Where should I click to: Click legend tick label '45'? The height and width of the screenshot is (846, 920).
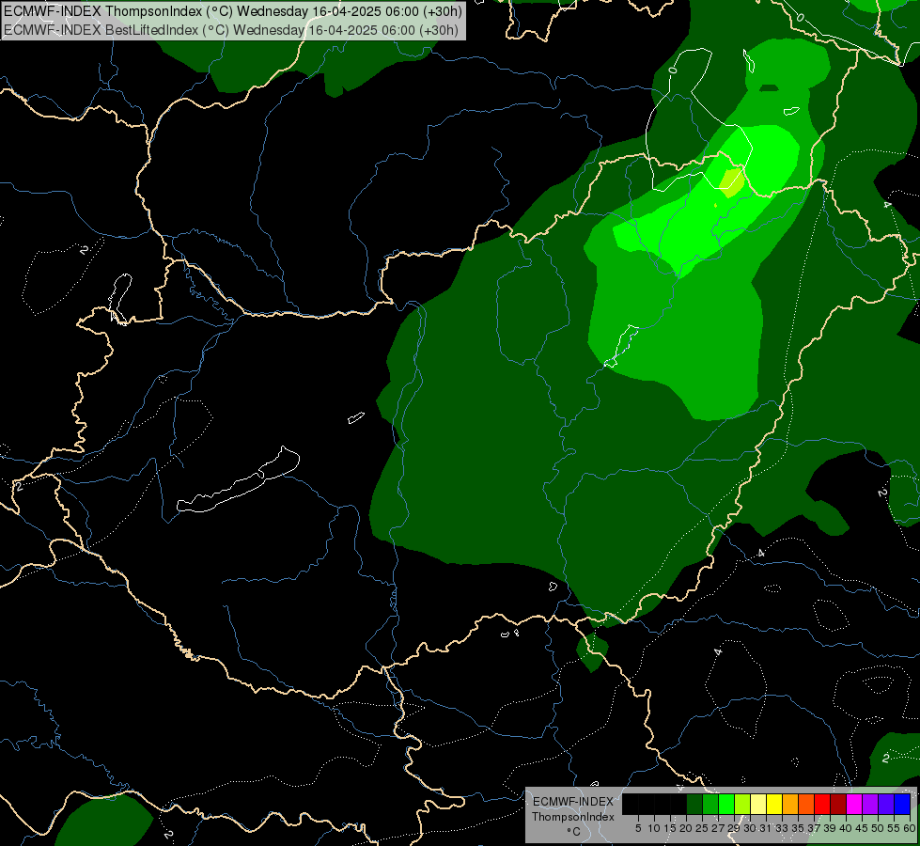pos(862,828)
